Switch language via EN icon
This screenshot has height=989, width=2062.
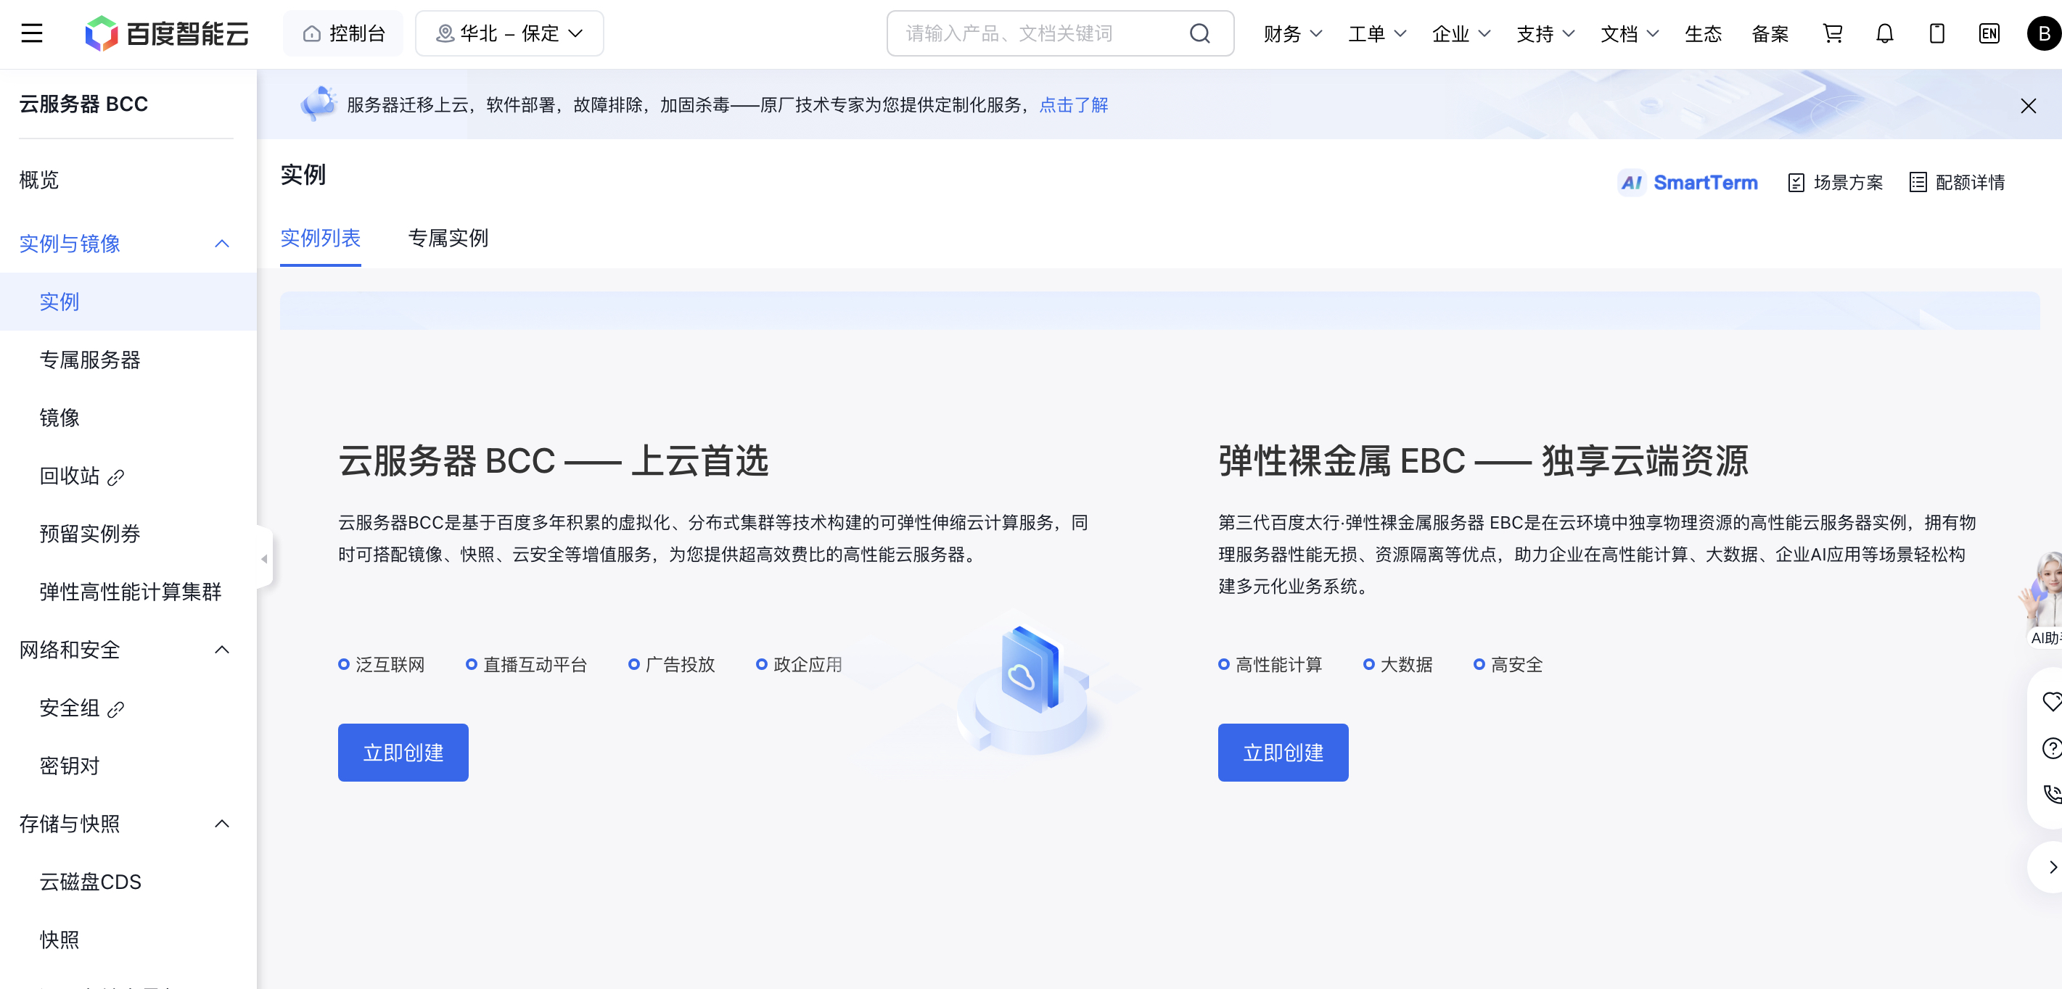coord(1988,33)
